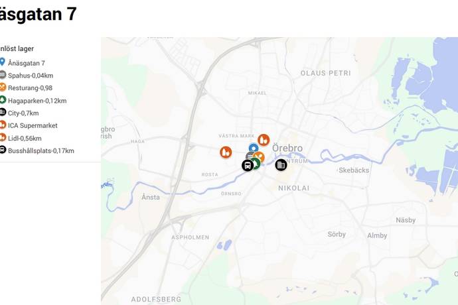Click the Örebro city label on map
Image resolution: width=458 pixels, height=305 pixels.
pos(287,149)
